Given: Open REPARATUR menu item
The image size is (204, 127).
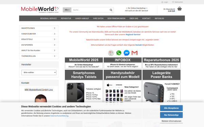Looking at the screenshot, I should (x=66, y=18).
